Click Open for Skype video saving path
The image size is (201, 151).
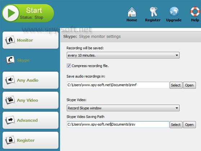pyautogui.click(x=189, y=124)
